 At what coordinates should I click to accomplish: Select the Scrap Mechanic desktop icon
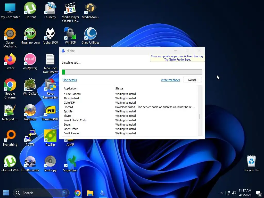tap(10, 38)
